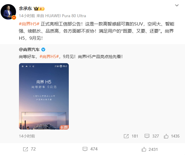The height and width of the screenshot is (155, 185).
Task: Open the @尚界汽车 account link
Action: [x=29, y=49]
